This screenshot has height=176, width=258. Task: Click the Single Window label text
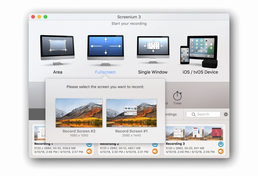153,72
